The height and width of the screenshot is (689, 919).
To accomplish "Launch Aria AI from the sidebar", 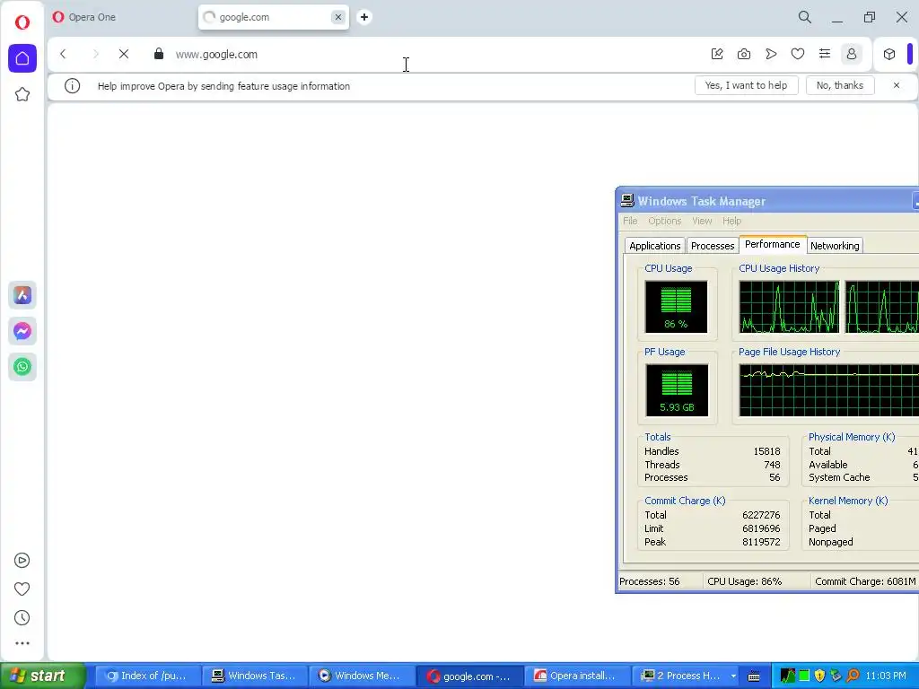I will click(x=22, y=295).
